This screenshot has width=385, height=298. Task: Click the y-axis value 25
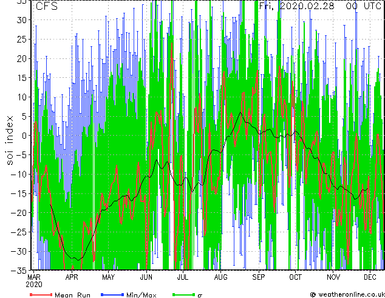(x=21, y=39)
